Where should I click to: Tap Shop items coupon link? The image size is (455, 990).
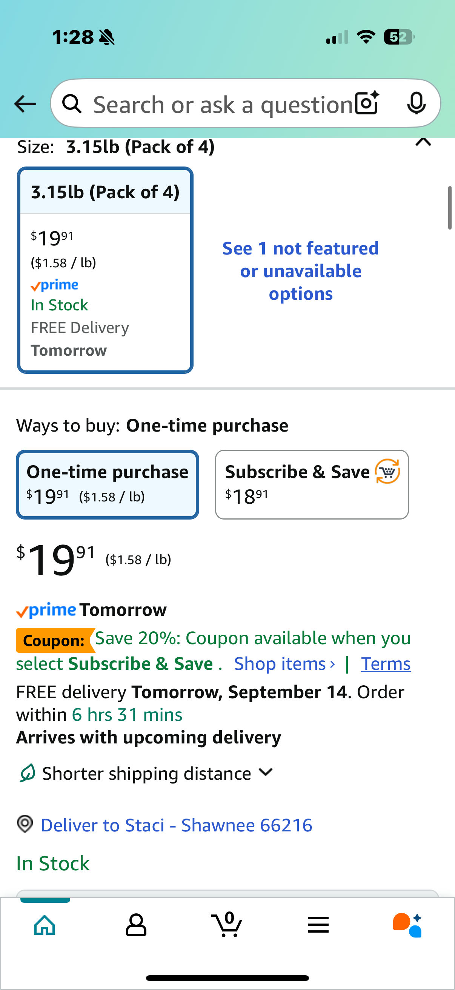point(284,664)
